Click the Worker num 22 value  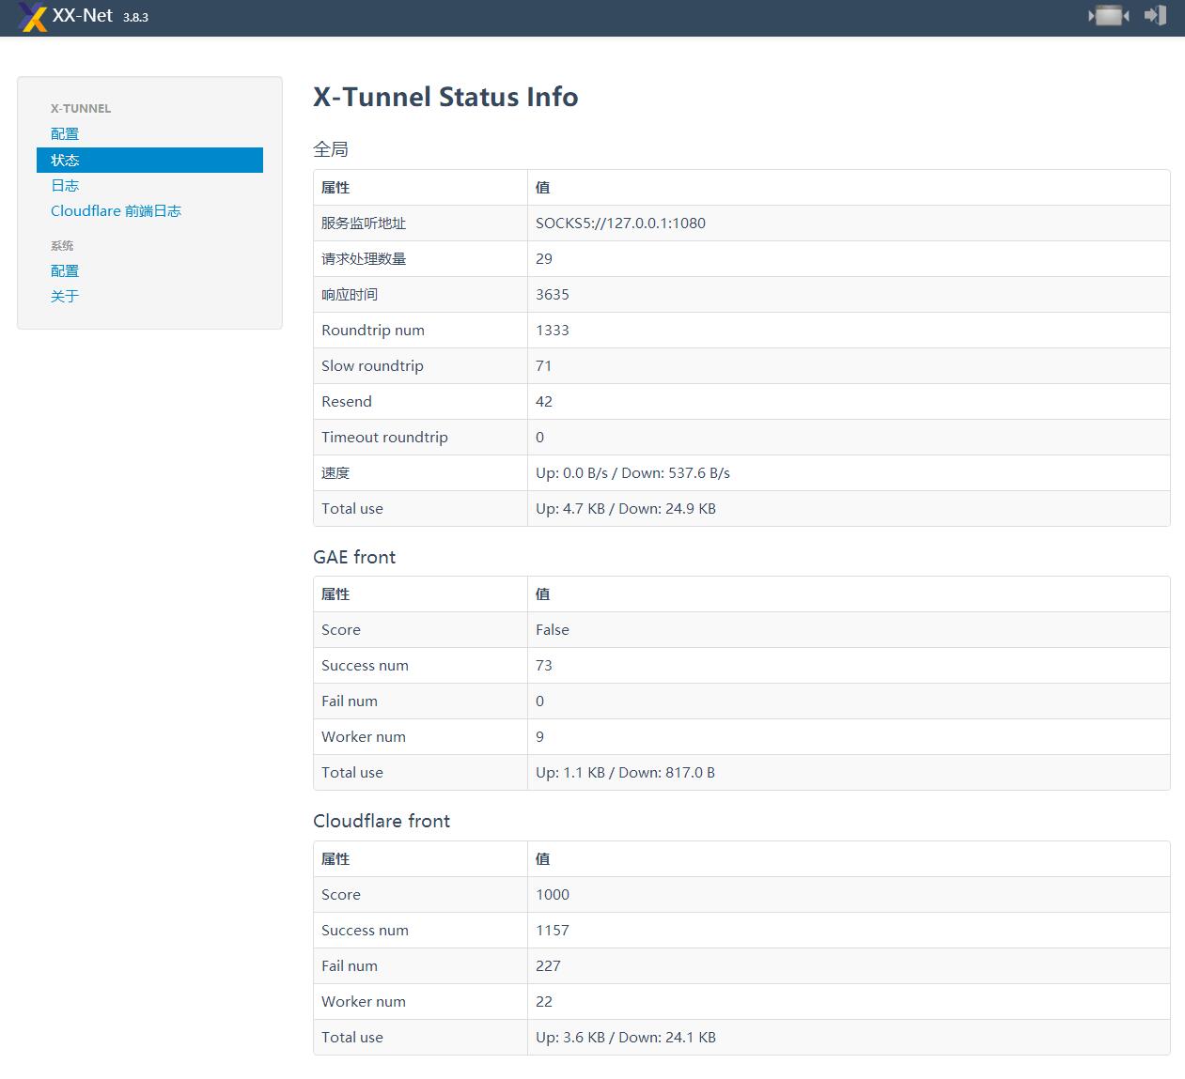coord(544,1001)
